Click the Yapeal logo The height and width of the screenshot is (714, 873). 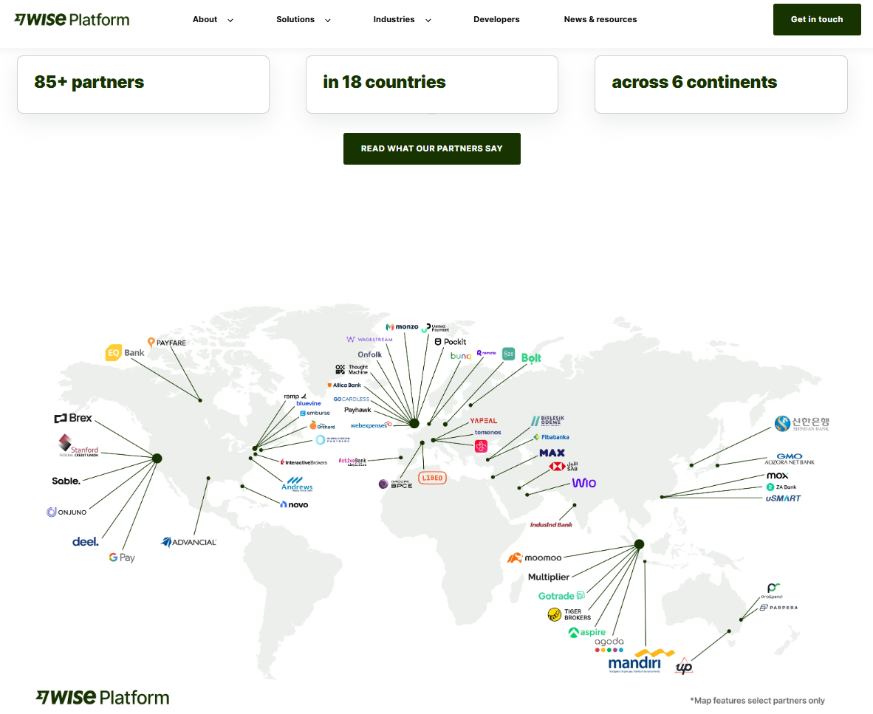pos(484,421)
